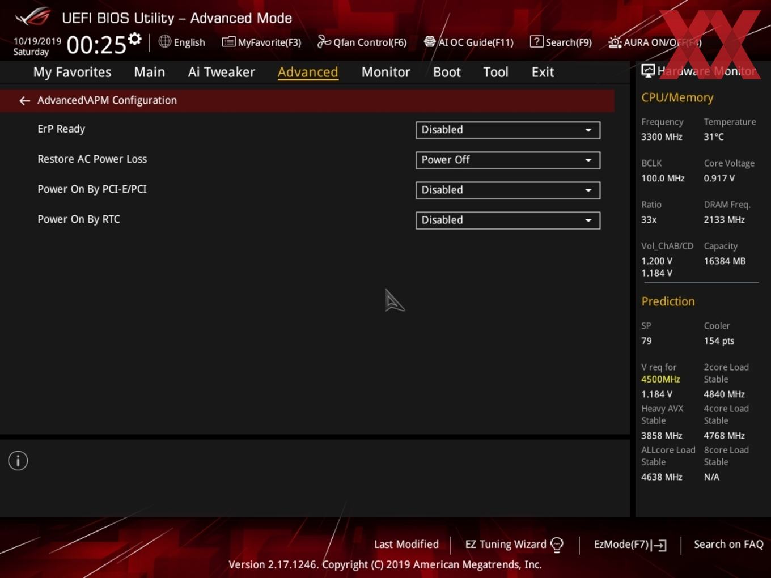Click the Power On By RTC label
The image size is (771, 578).
pyautogui.click(x=79, y=219)
